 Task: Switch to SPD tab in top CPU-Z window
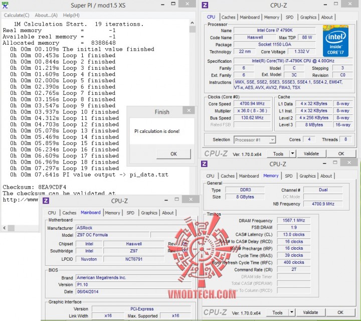tap(289, 17)
